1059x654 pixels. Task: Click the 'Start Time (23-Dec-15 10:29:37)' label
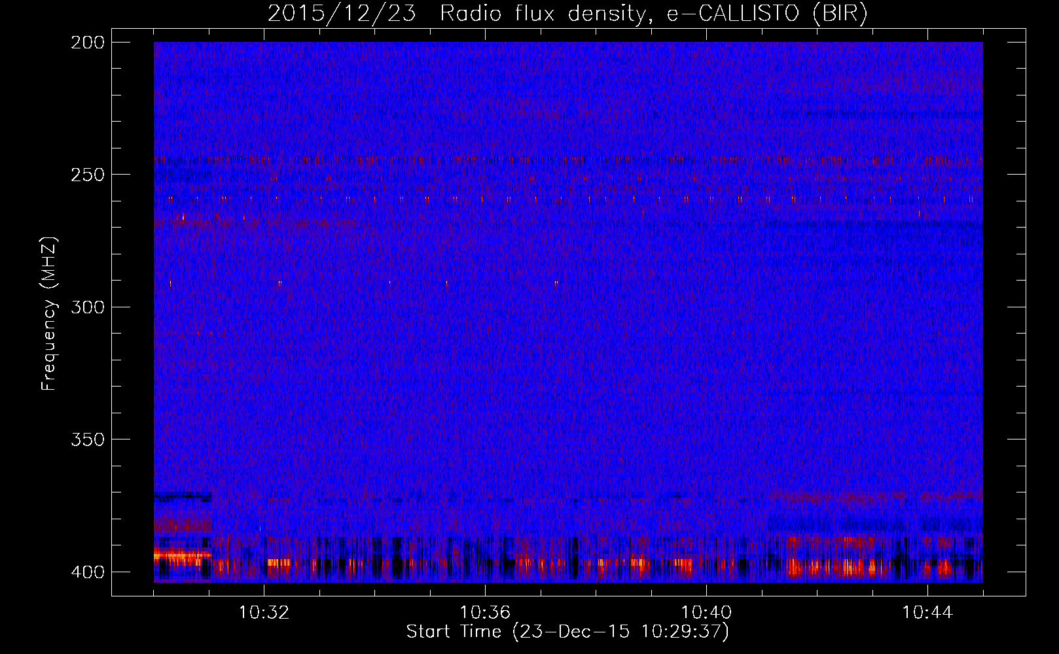tap(567, 632)
